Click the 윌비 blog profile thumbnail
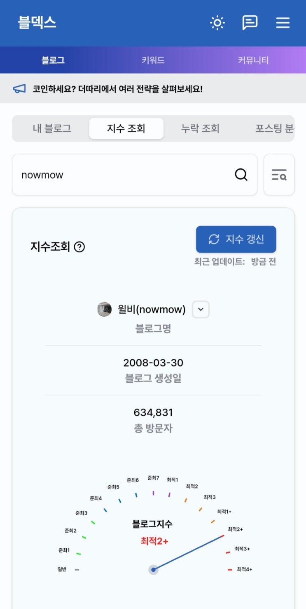This screenshot has width=306, height=609. coord(105,309)
